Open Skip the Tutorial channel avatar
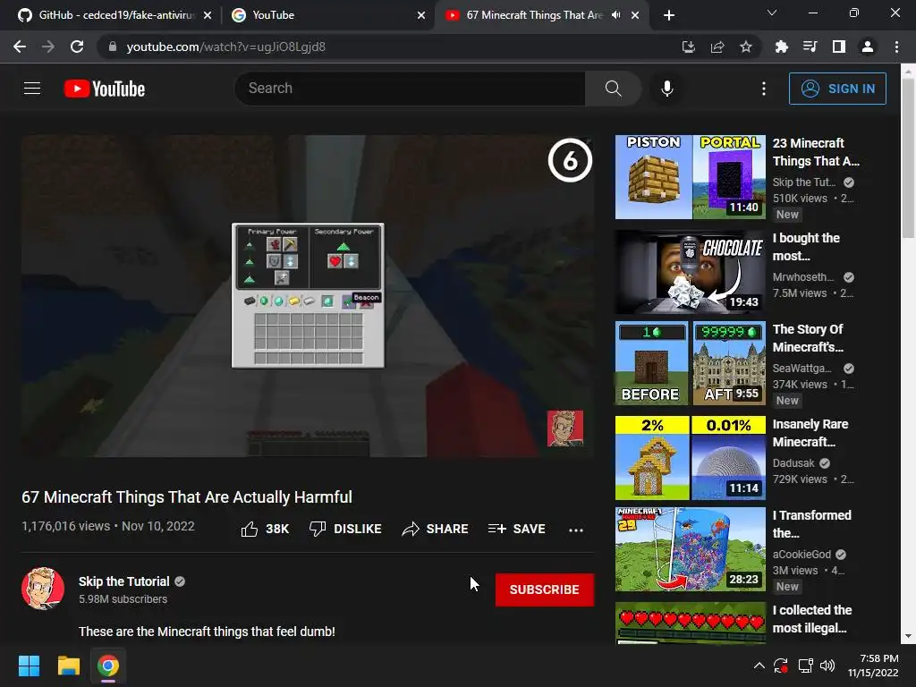 [x=43, y=589]
